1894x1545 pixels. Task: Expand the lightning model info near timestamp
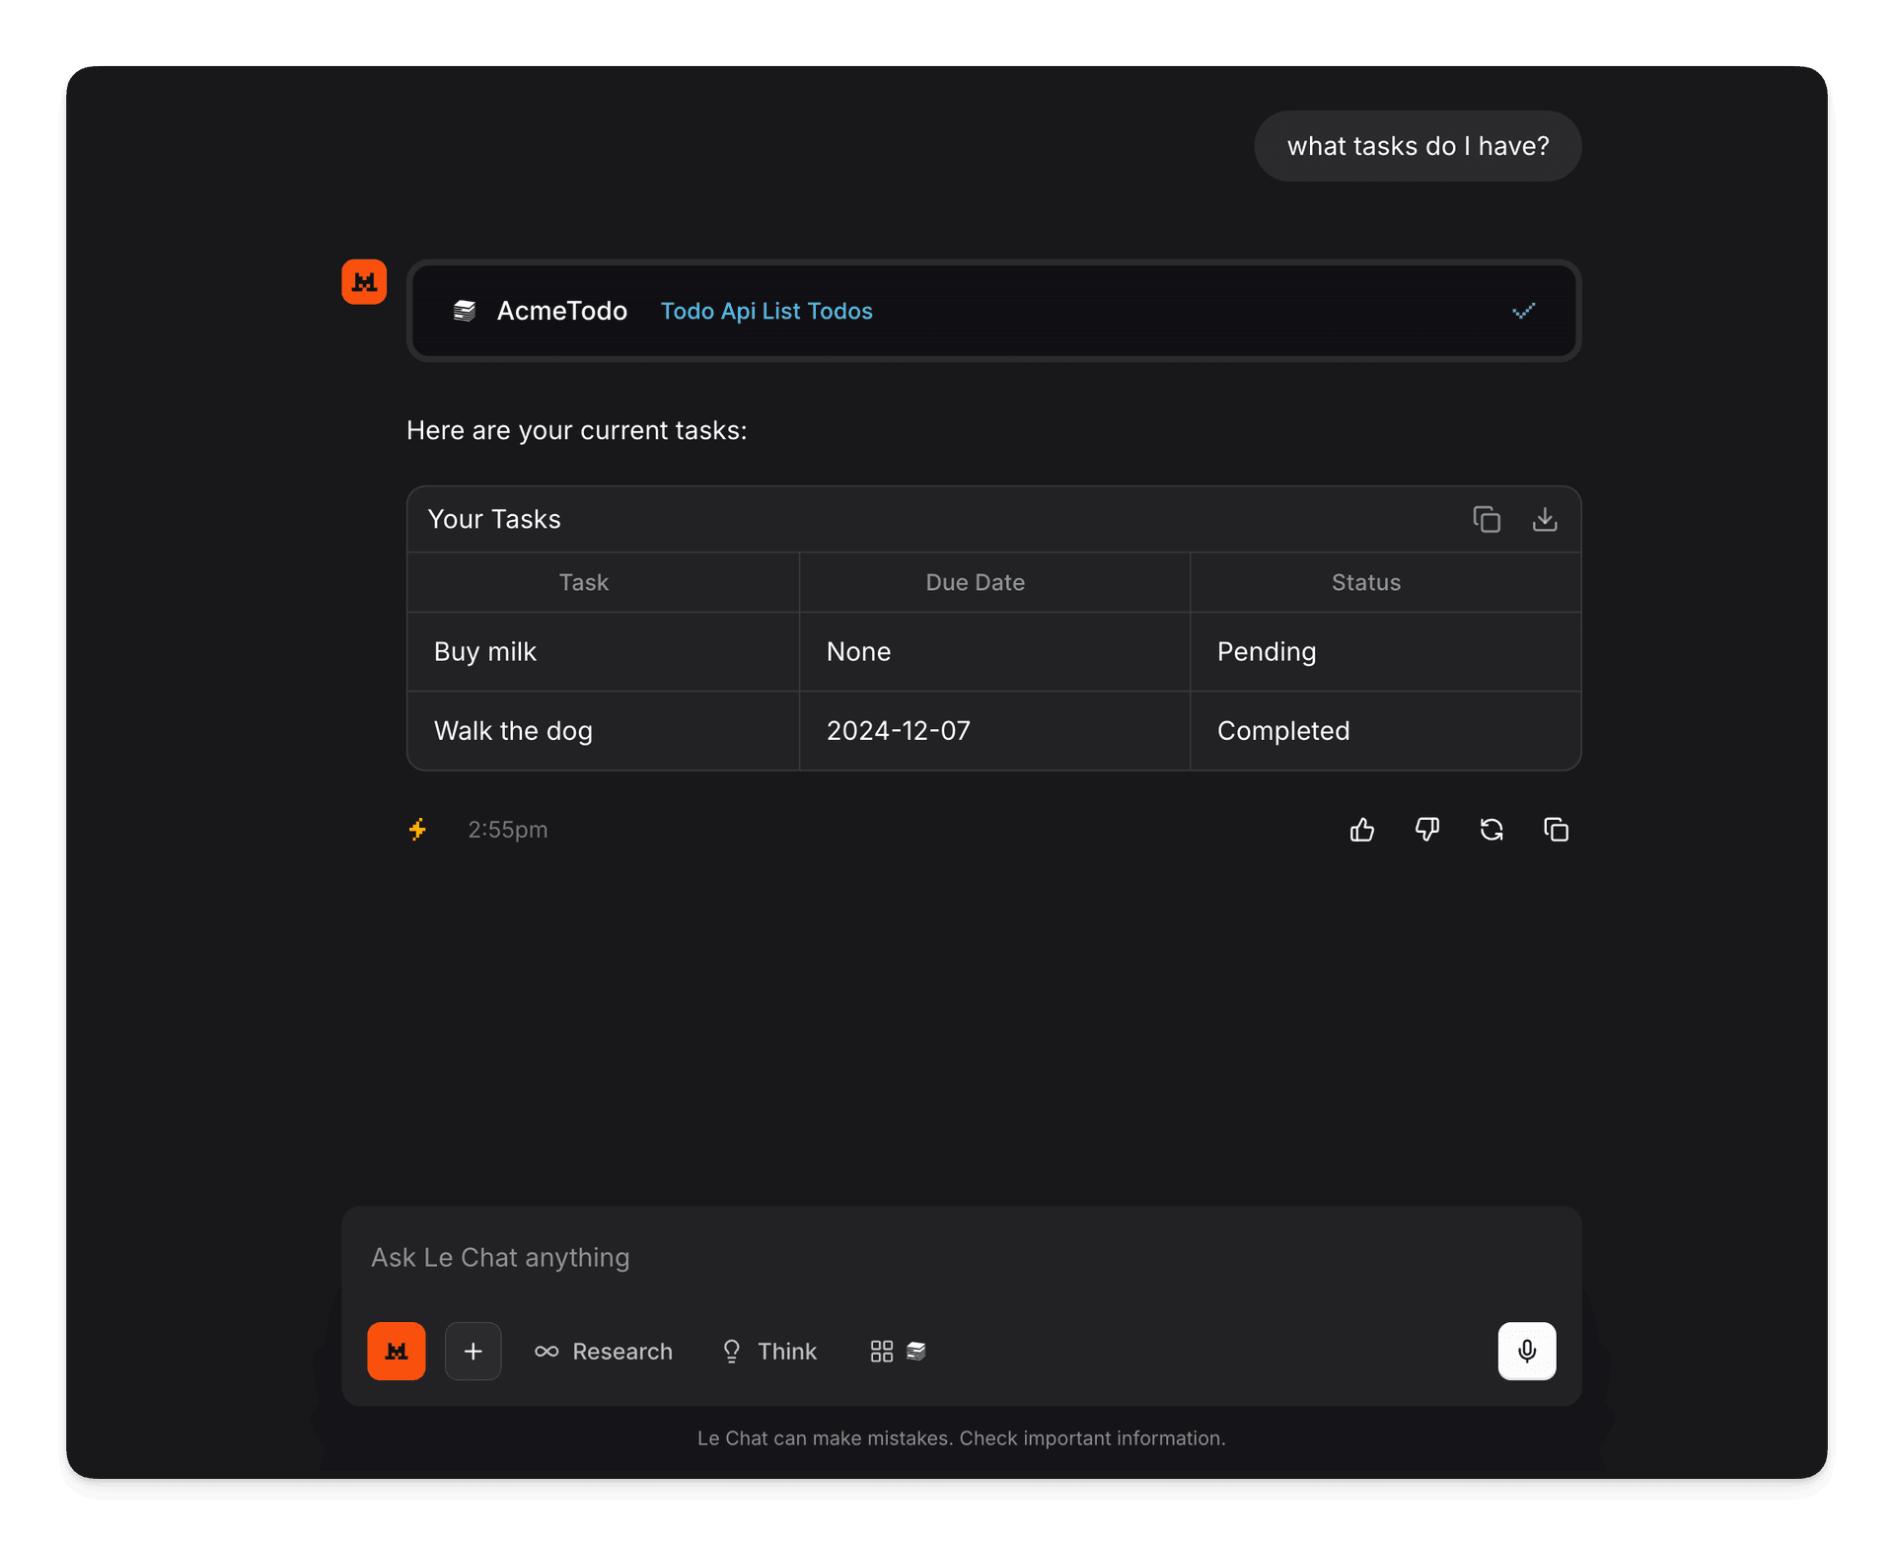(418, 830)
